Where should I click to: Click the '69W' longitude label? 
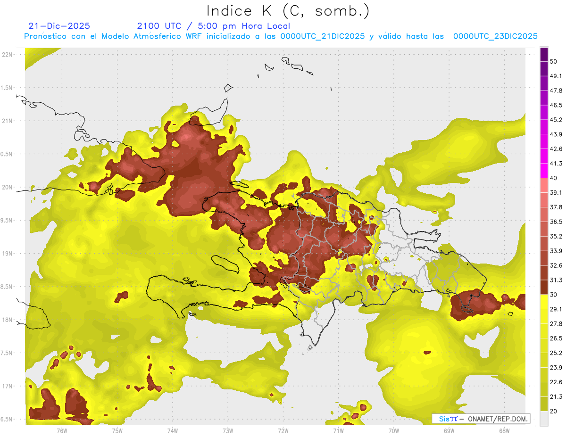point(449,430)
